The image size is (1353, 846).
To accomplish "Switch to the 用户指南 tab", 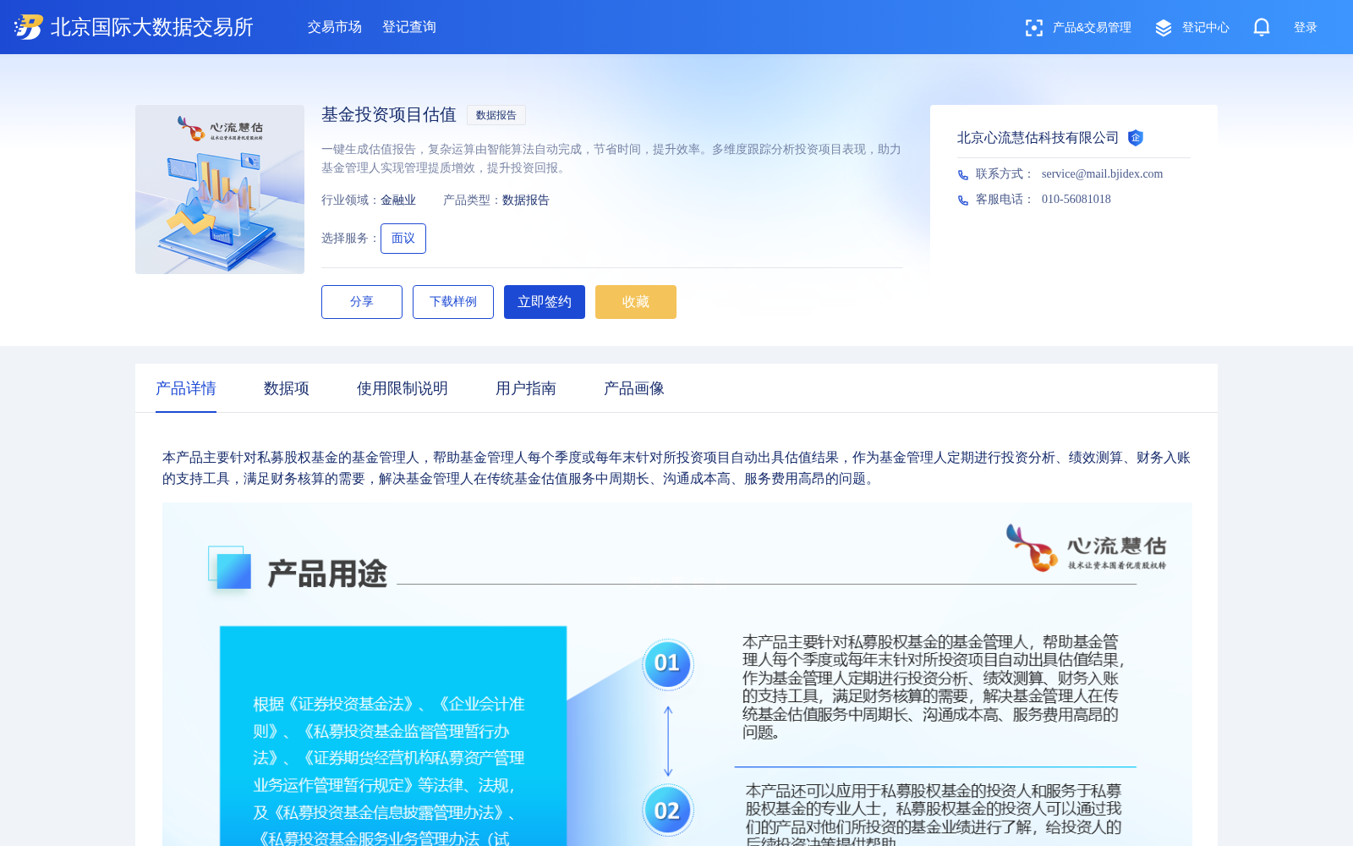I will click(526, 388).
